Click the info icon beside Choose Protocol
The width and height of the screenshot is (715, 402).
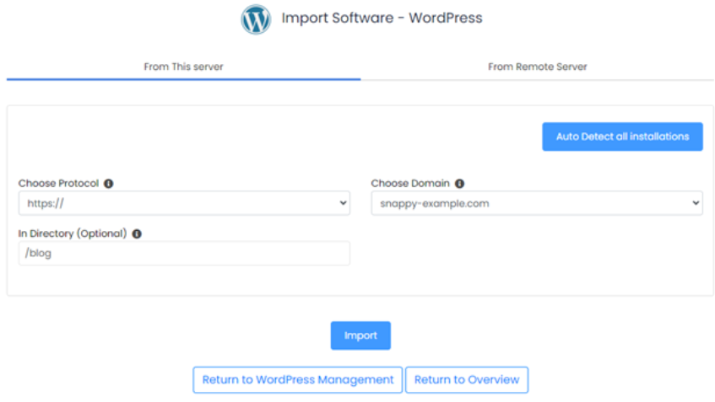[x=109, y=184]
